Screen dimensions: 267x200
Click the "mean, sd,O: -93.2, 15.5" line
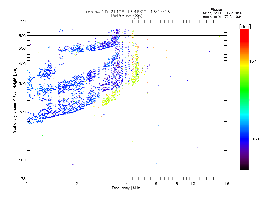pyautogui.click(x=222, y=13)
